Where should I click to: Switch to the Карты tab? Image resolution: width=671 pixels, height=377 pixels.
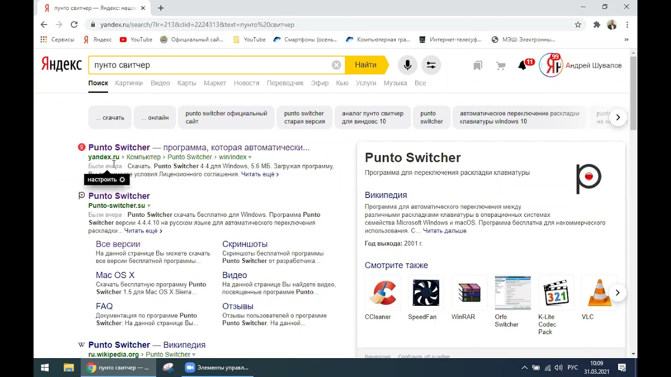pyautogui.click(x=187, y=83)
